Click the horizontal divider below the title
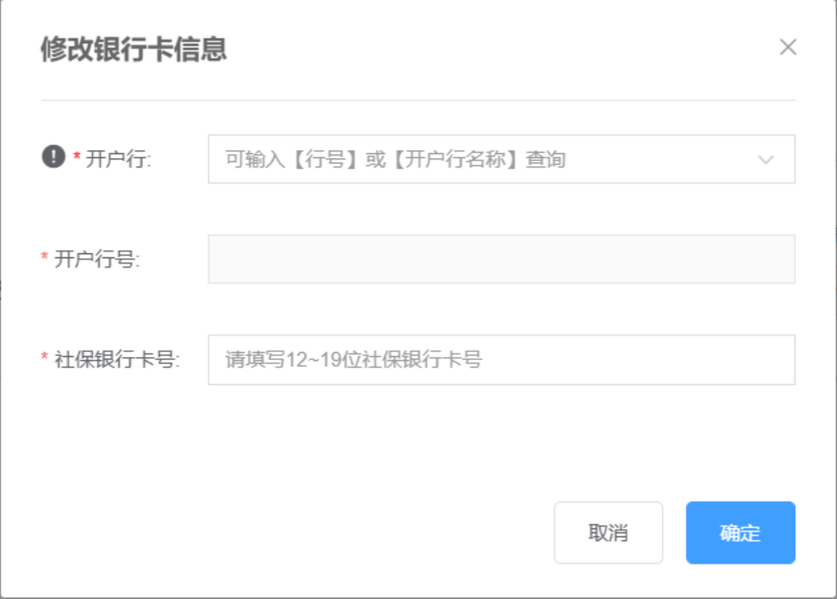This screenshot has width=837, height=599. (417, 100)
